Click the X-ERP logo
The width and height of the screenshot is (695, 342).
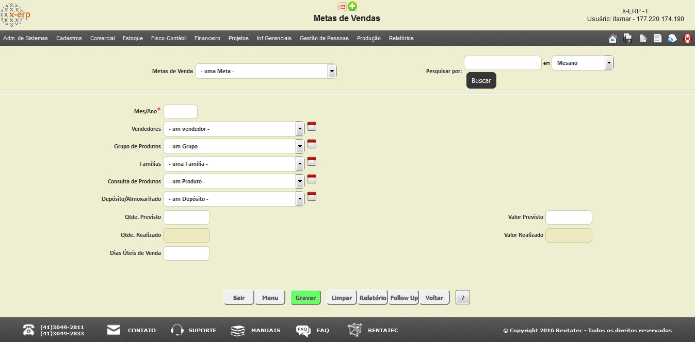tap(15, 15)
